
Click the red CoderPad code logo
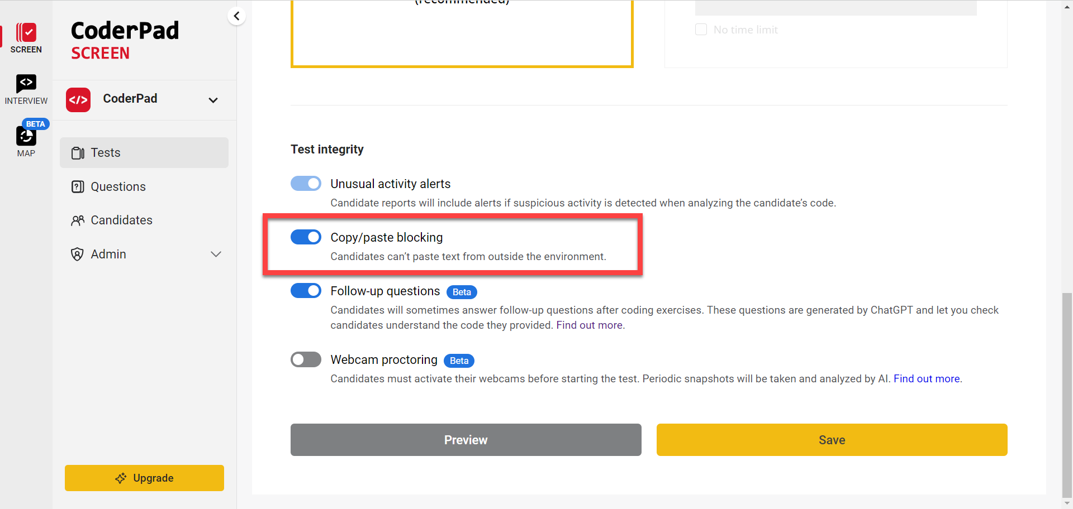[x=78, y=100]
